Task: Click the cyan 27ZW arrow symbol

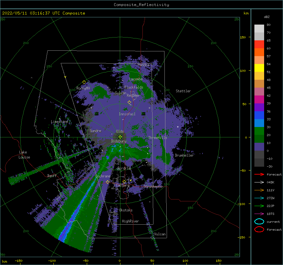Action: click(259, 198)
